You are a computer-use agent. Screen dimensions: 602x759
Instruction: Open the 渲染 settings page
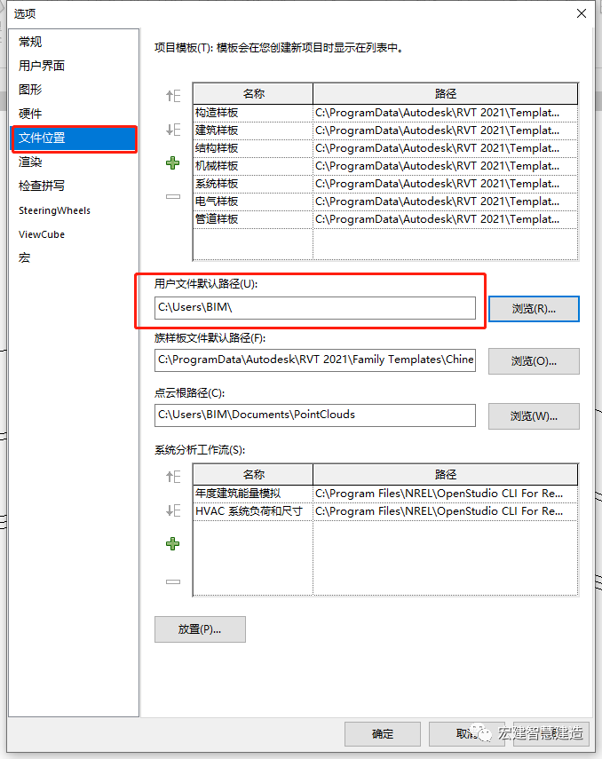(x=30, y=162)
